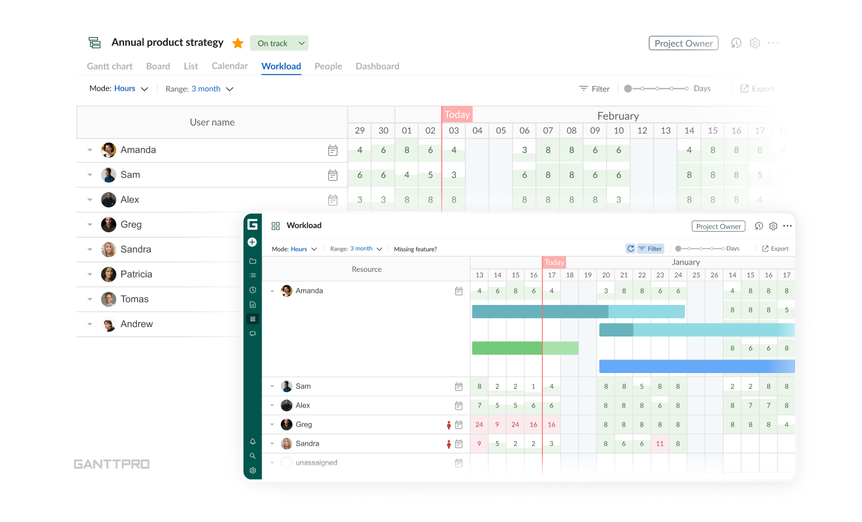Viewport: 862px width, 522px height.
Task: Open the Dashboard tab
Action: point(377,66)
